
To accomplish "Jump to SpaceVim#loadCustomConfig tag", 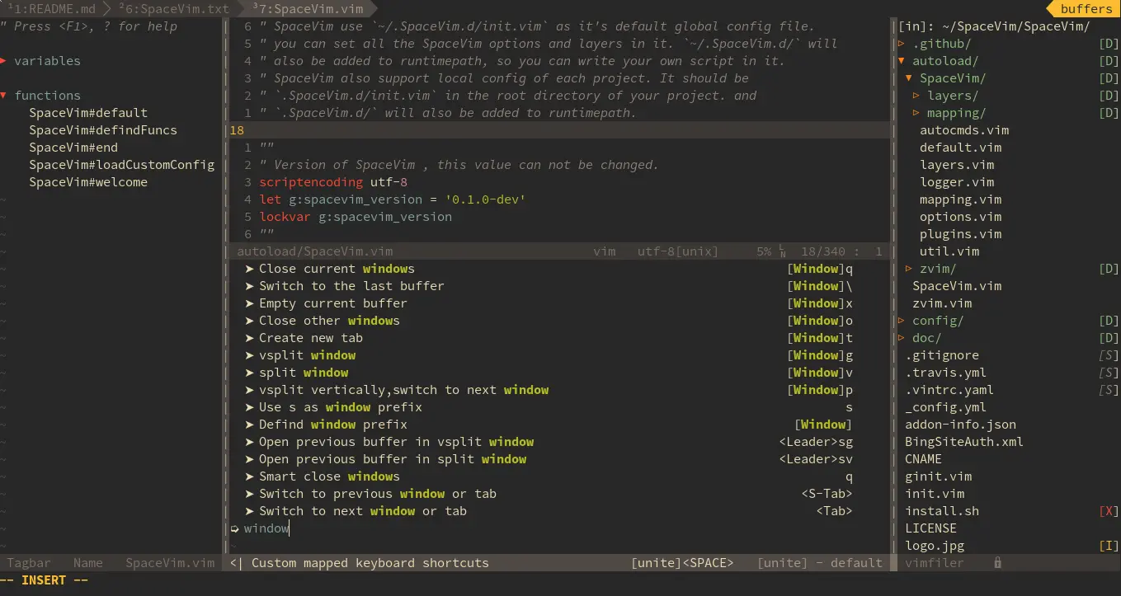I will (121, 165).
